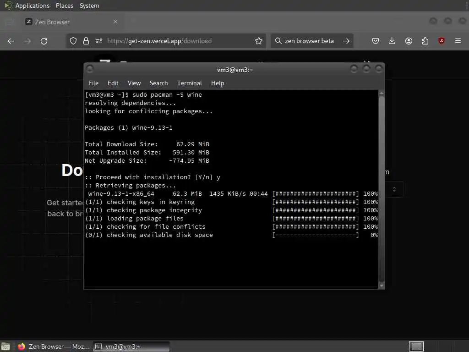Show site security via the padlock icon

pyautogui.click(x=86, y=41)
